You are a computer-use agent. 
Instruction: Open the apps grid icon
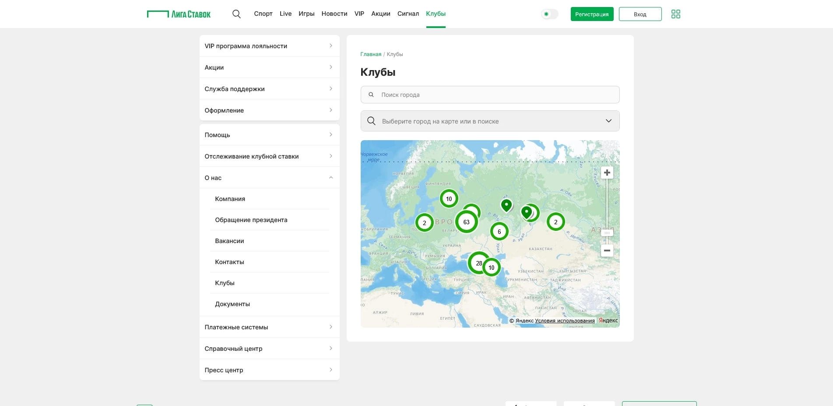pyautogui.click(x=675, y=14)
